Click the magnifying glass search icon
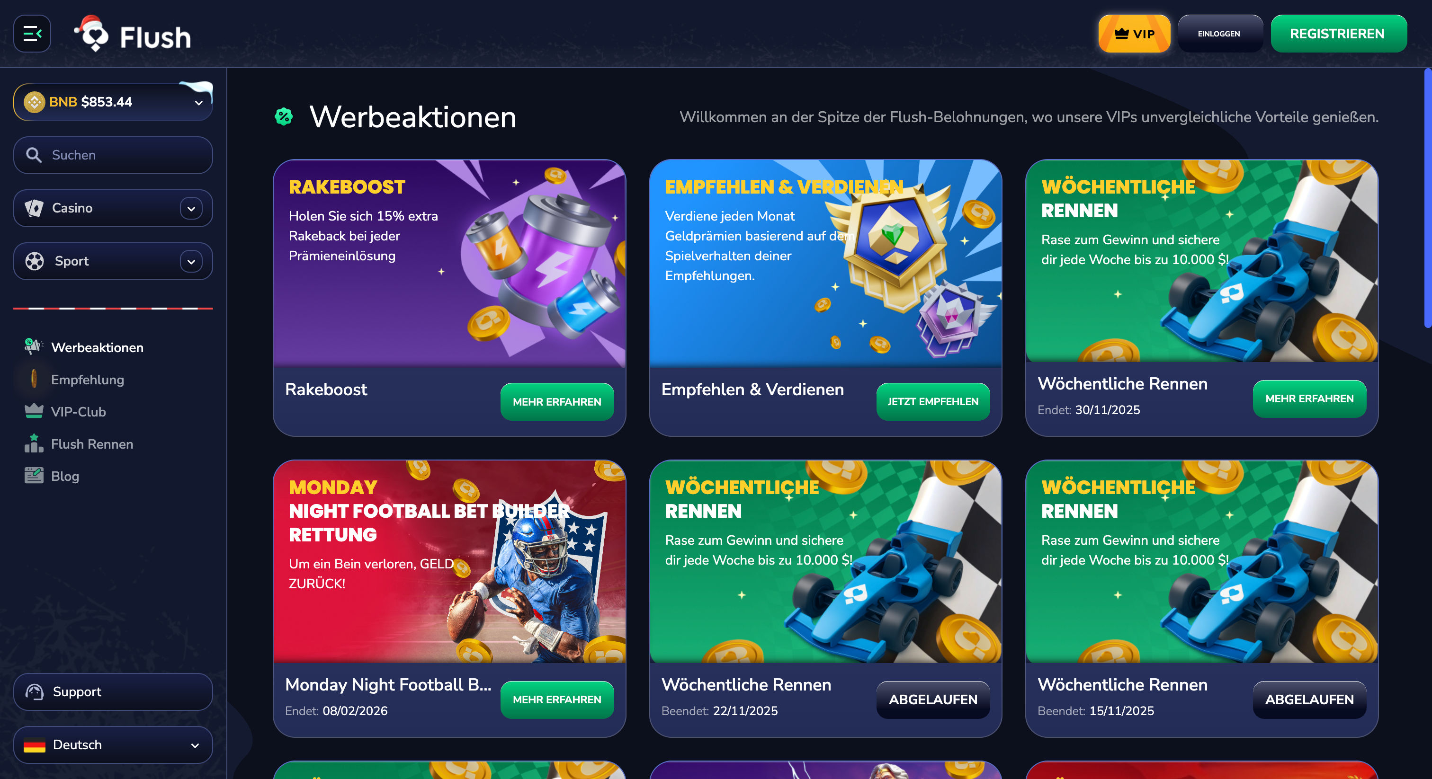Screen dimensions: 1432x779 pos(34,155)
